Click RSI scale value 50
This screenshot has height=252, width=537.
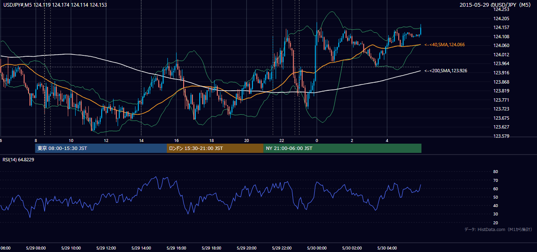pyautogui.click(x=495, y=197)
